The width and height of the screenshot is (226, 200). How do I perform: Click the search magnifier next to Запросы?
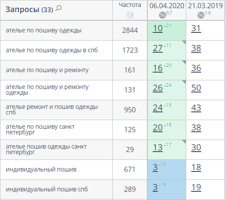pyautogui.click(x=59, y=8)
